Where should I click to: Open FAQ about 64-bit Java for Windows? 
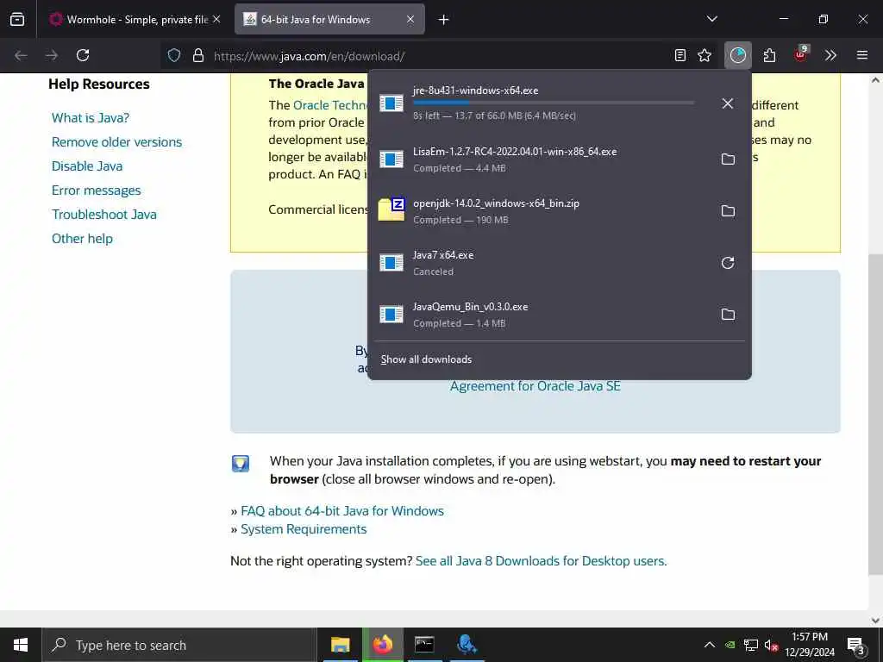click(341, 511)
